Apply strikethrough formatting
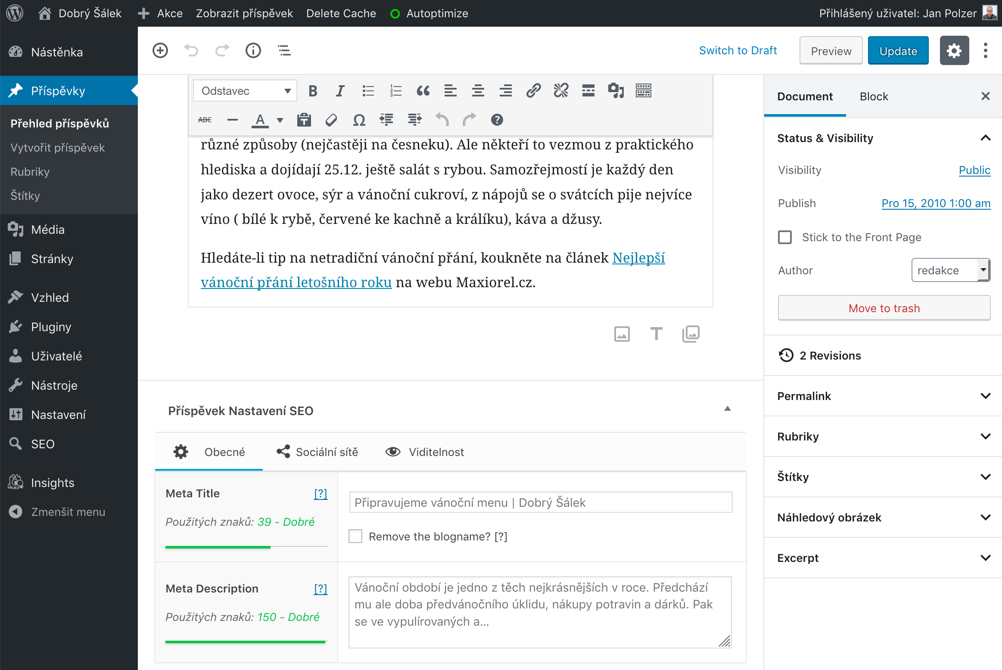This screenshot has height=670, width=1002. click(205, 120)
